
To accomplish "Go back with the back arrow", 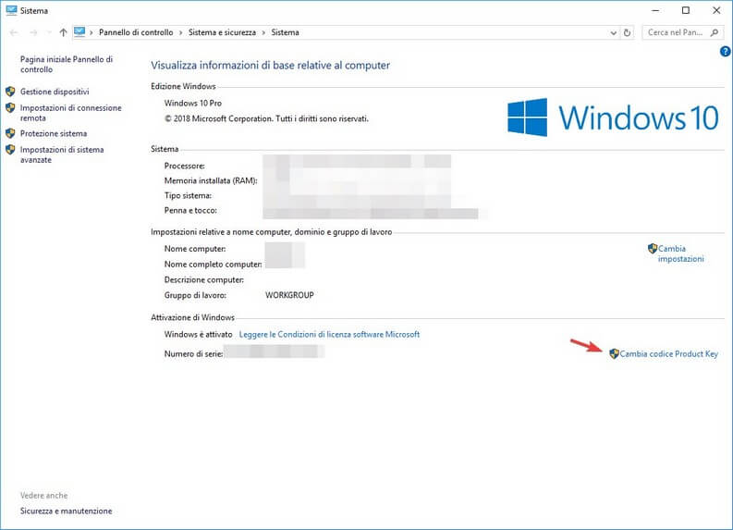I will 14,32.
